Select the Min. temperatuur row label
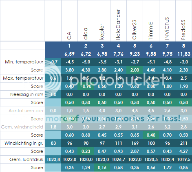 [24, 62]
